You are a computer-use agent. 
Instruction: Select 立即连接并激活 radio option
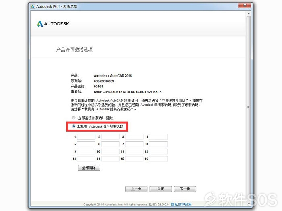pyautogui.click(x=74, y=118)
